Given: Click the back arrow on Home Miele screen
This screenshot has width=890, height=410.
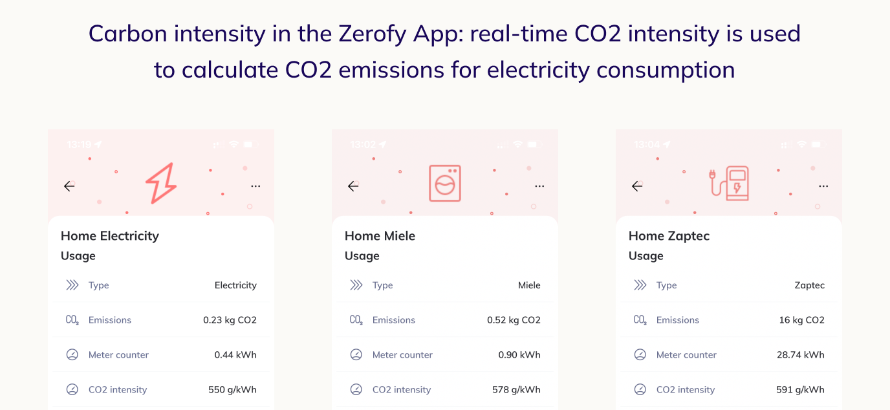Looking at the screenshot, I should 353,186.
